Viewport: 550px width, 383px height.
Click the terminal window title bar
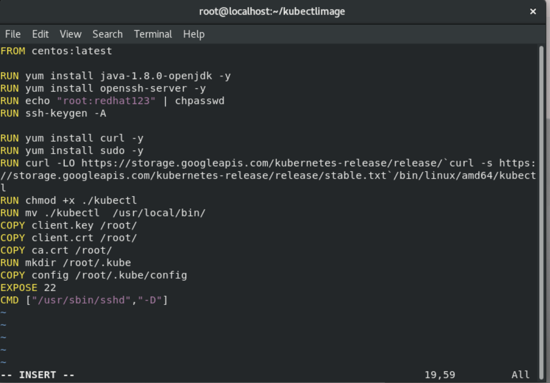pos(272,11)
